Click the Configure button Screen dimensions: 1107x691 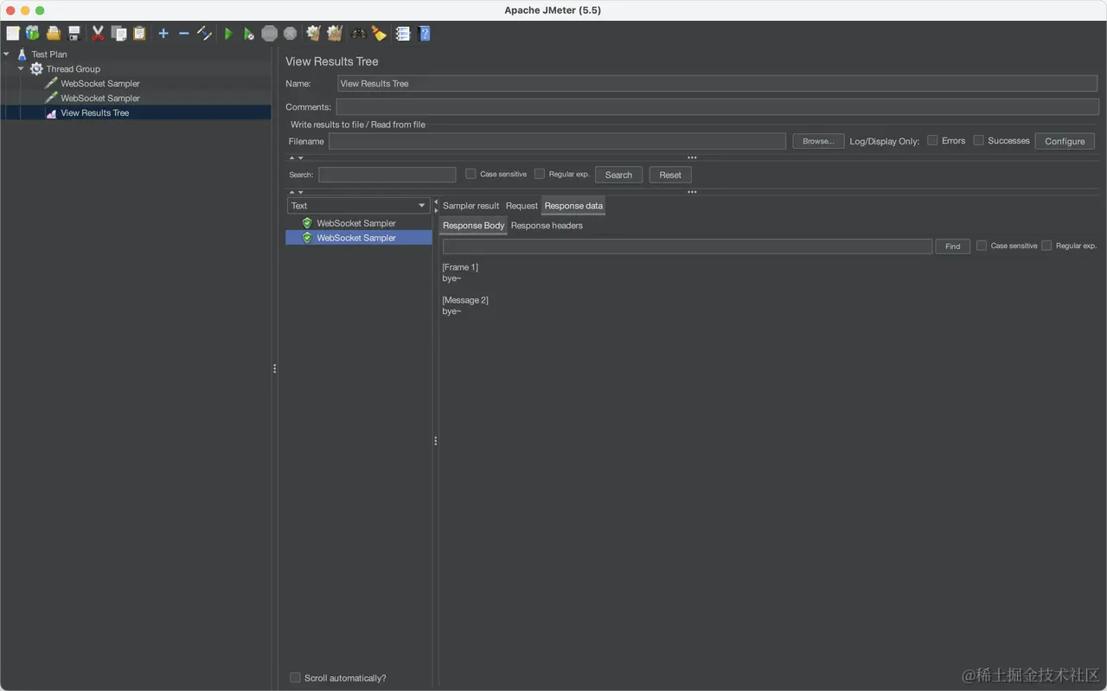pyautogui.click(x=1065, y=140)
